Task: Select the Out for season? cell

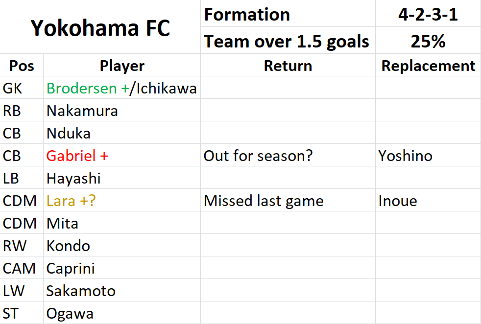Action: click(x=288, y=156)
